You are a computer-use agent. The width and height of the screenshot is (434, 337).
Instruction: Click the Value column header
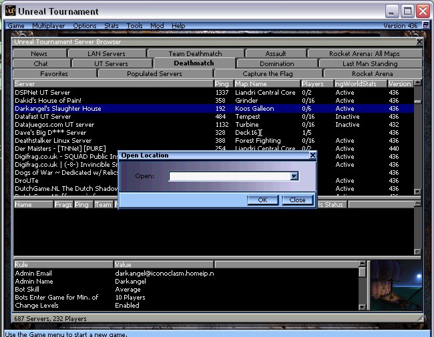(164, 264)
